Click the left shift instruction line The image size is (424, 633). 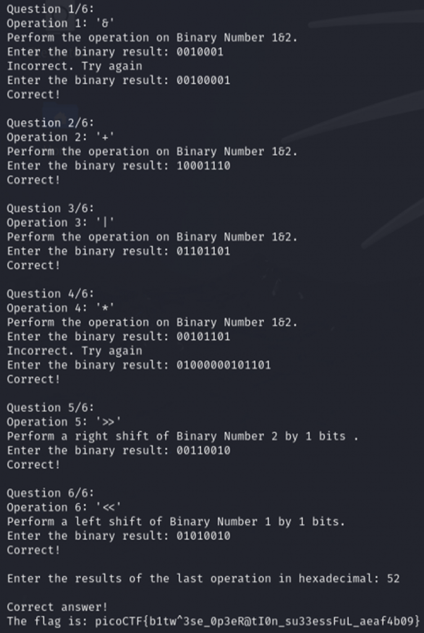tap(176, 521)
